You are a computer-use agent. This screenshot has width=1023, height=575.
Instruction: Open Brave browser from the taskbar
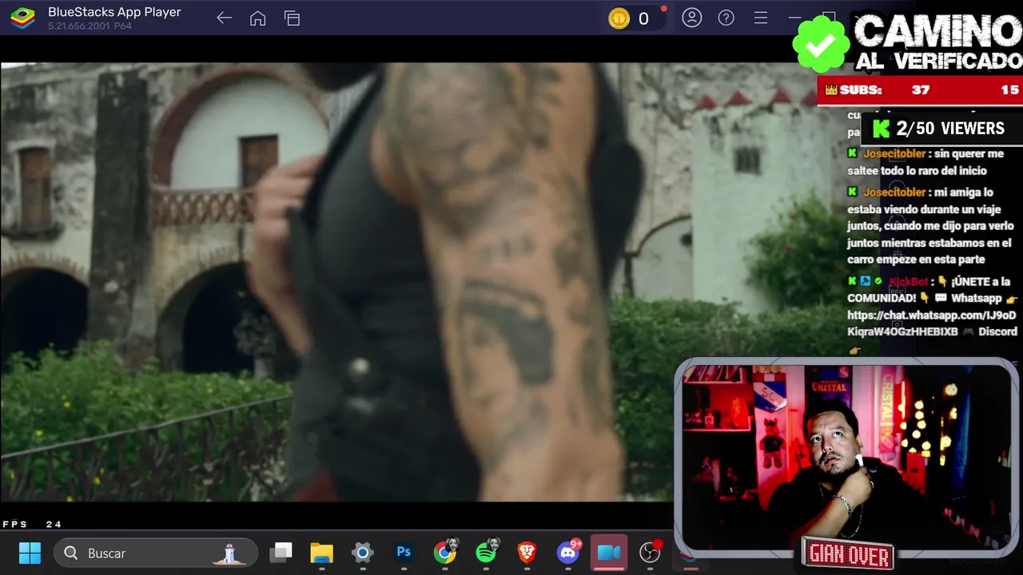pyautogui.click(x=527, y=553)
